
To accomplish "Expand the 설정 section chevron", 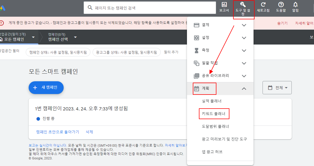I will (x=244, y=38).
